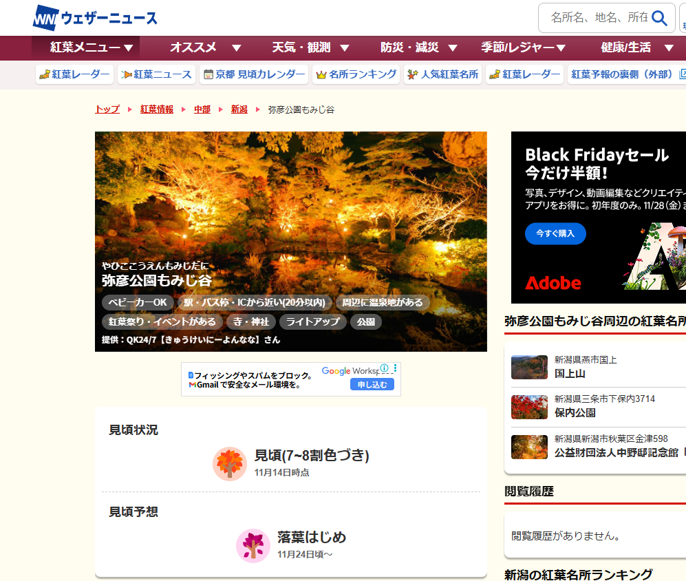Expand the 紅葉メニュー dropdown
Image resolution: width=686 pixels, height=581 pixels.
[92, 47]
